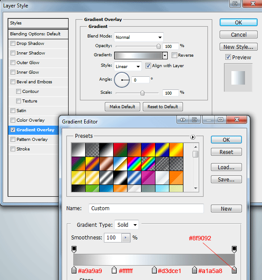Toggle Align with Layer checkbox

click(148, 66)
